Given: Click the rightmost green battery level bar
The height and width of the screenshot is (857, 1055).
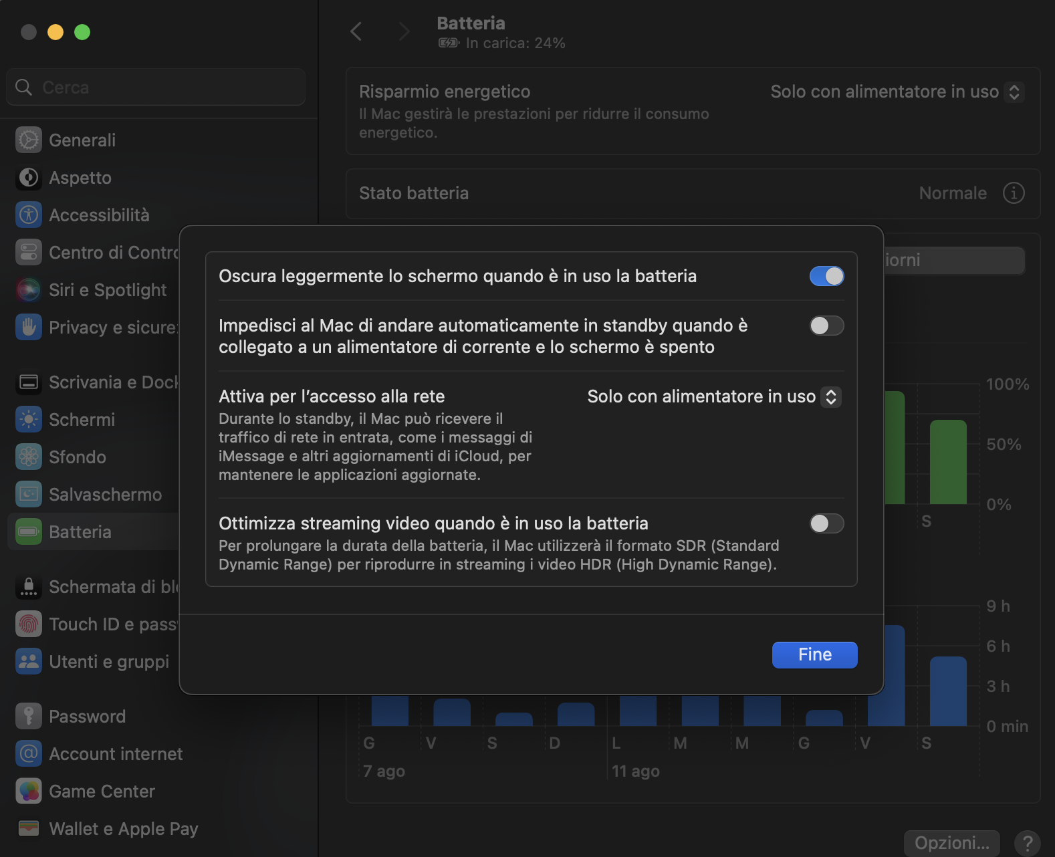Looking at the screenshot, I should (x=948, y=462).
